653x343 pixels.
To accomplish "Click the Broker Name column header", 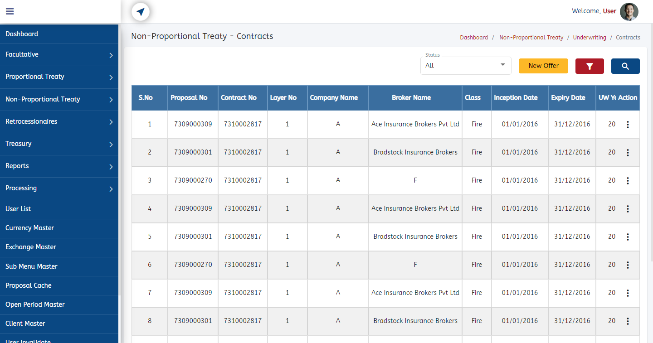I will pos(415,98).
